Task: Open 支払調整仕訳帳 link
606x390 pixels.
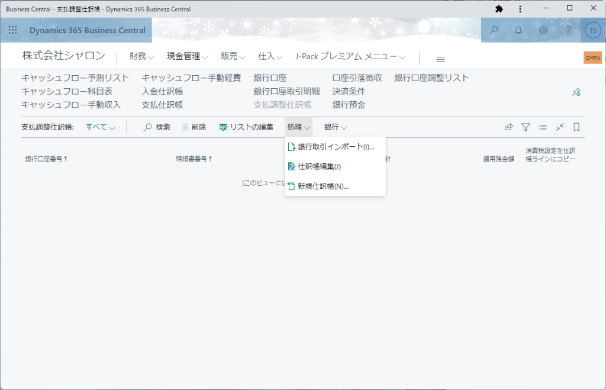Action: [x=282, y=105]
